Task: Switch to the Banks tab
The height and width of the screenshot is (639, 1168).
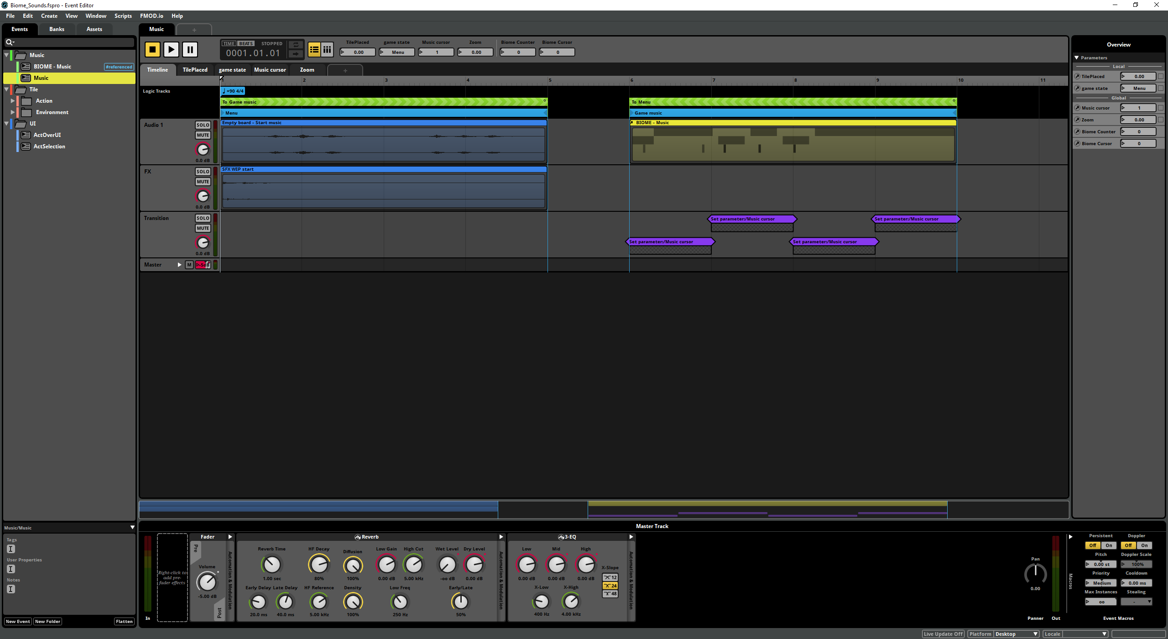Action: 57,29
